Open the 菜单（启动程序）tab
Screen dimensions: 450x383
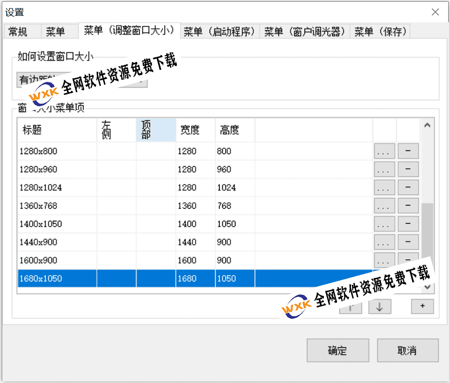(x=220, y=32)
